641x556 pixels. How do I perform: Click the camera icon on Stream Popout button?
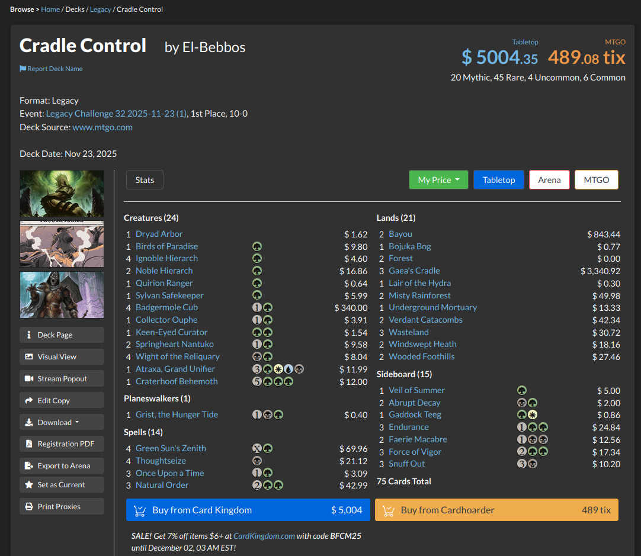click(x=29, y=379)
